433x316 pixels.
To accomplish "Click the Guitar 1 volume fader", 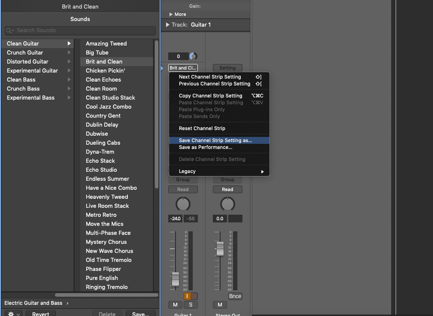I will click(176, 279).
